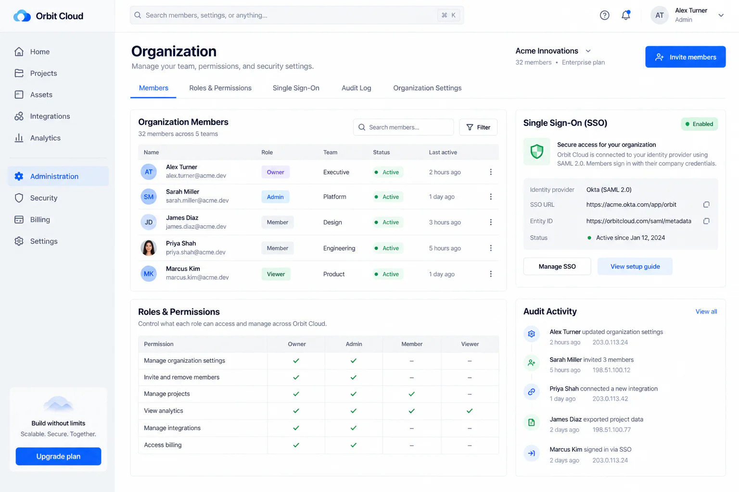This screenshot has height=492, width=739.
Task: Click the '198.51.100.77' IP address
Action: tap(612, 430)
